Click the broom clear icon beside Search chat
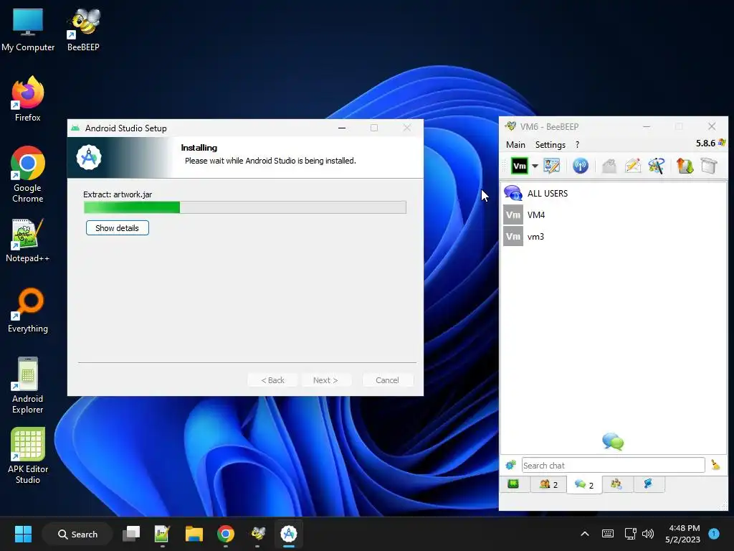Viewport: 734px width, 551px height. pos(715,465)
